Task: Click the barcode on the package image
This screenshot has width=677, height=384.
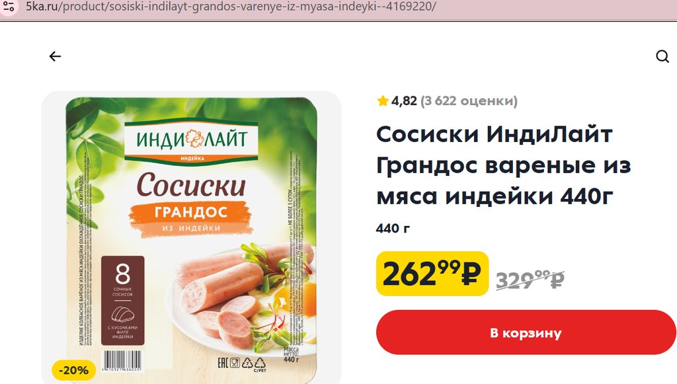Action: coord(122,362)
